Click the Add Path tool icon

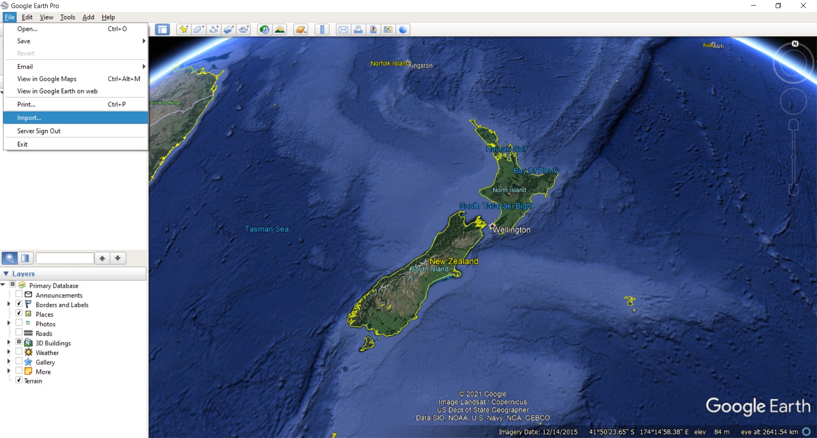214,29
